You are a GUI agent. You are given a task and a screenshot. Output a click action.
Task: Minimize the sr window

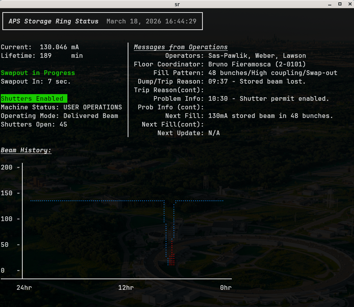pos(330,4)
